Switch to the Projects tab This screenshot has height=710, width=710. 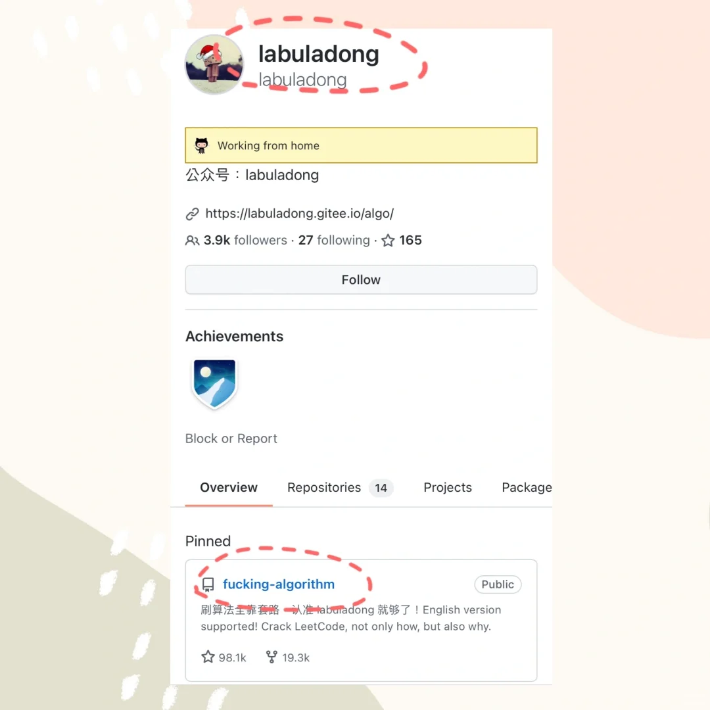[448, 488]
